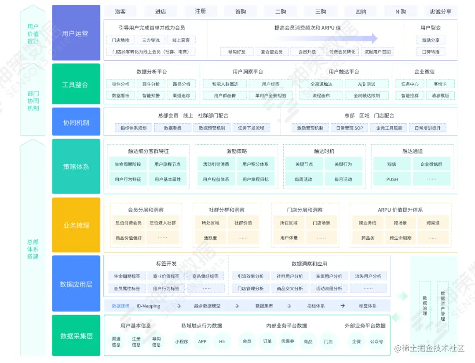Click 企业微信群 in 触达通道
This screenshot has width=475, height=363.
[x=431, y=164]
